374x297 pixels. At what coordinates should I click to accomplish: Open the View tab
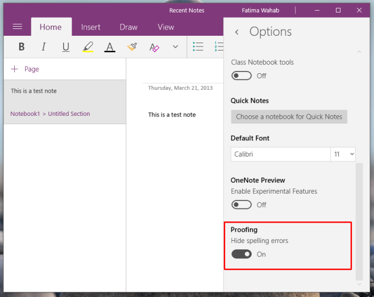[x=166, y=27]
